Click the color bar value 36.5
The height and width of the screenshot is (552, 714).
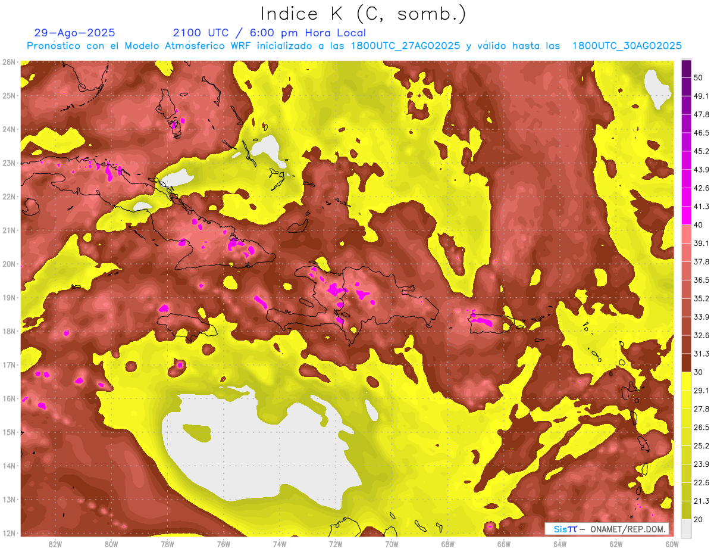(x=701, y=280)
